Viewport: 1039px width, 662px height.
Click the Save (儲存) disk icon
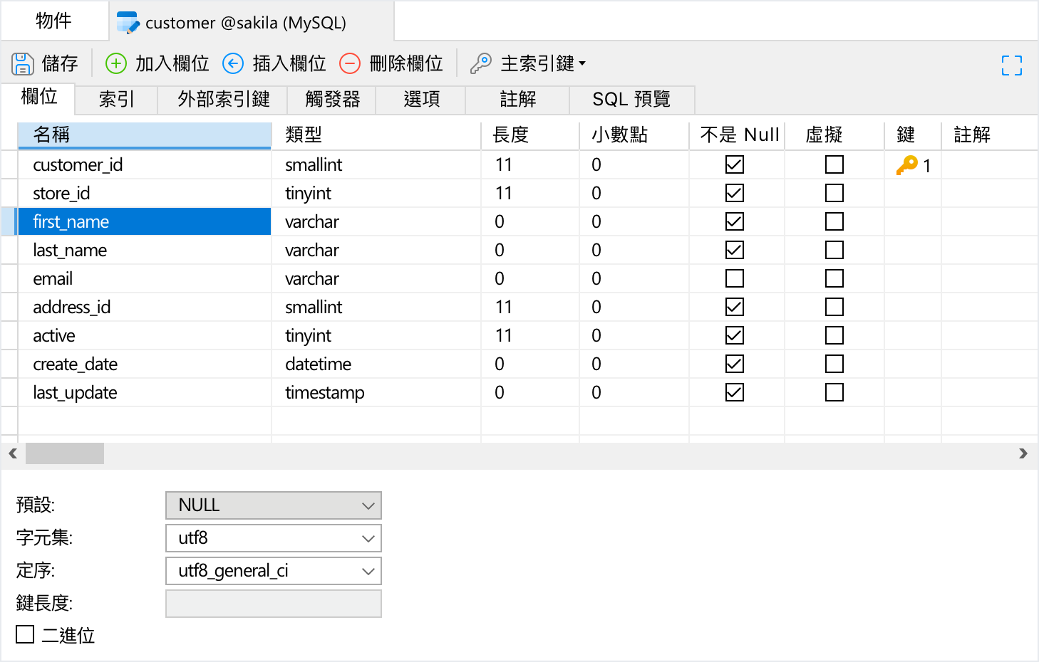[x=23, y=64]
